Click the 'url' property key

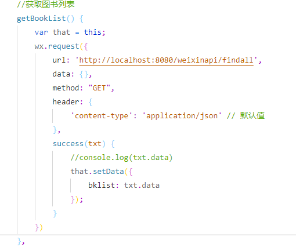(59, 60)
